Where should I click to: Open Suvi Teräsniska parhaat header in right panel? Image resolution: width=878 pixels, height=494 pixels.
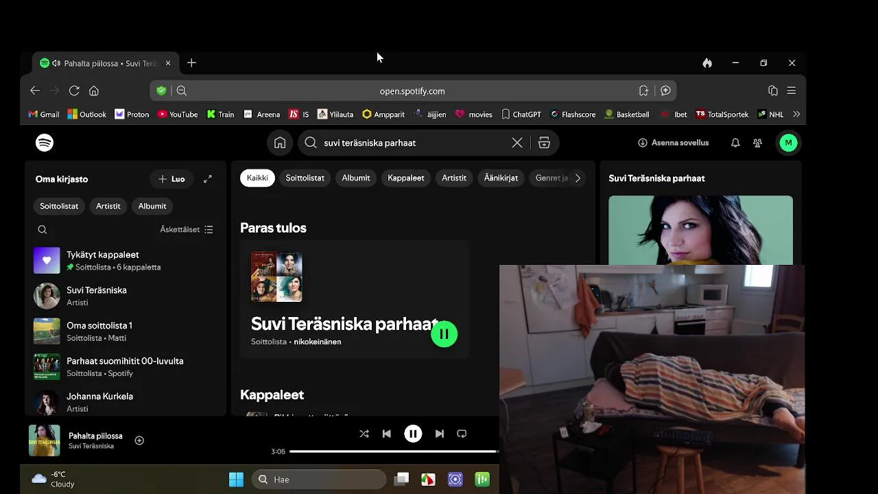tap(657, 178)
